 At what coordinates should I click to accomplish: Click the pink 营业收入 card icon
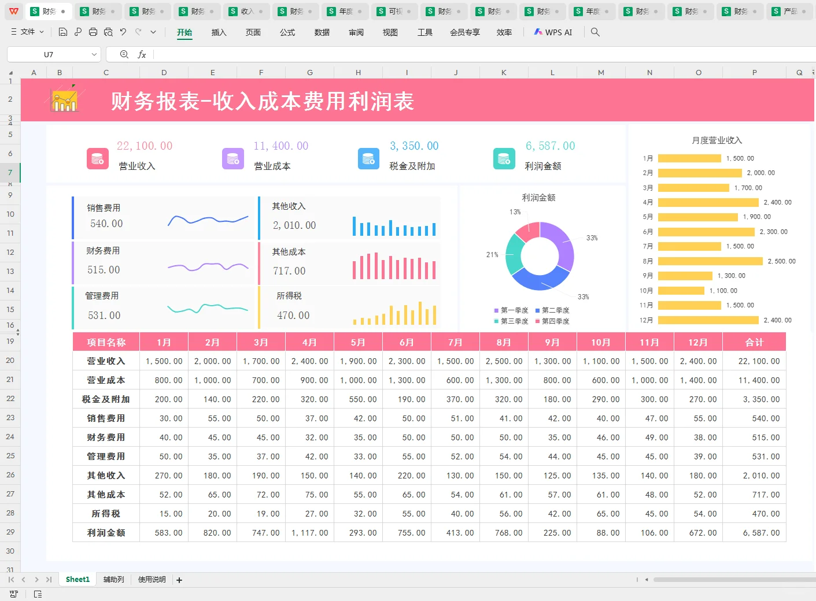pos(97,158)
